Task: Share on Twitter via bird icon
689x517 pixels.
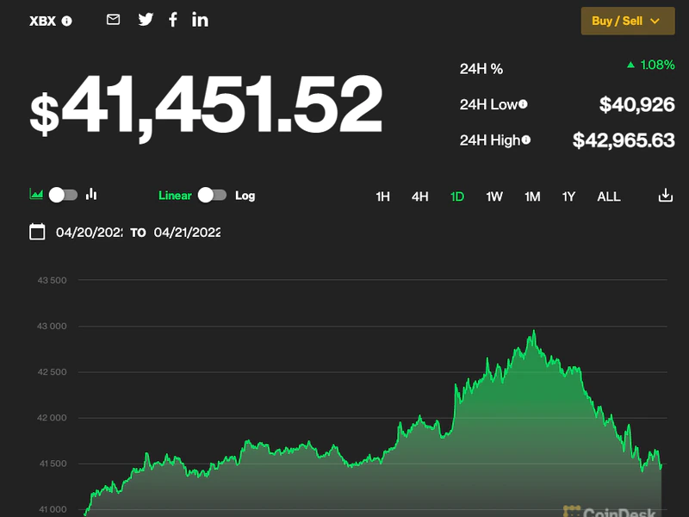Action: [x=146, y=20]
